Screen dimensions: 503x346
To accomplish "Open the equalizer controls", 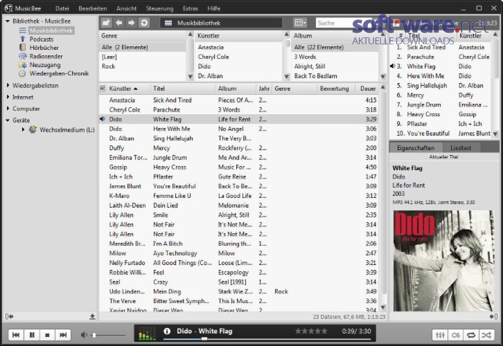I will pos(440,335).
